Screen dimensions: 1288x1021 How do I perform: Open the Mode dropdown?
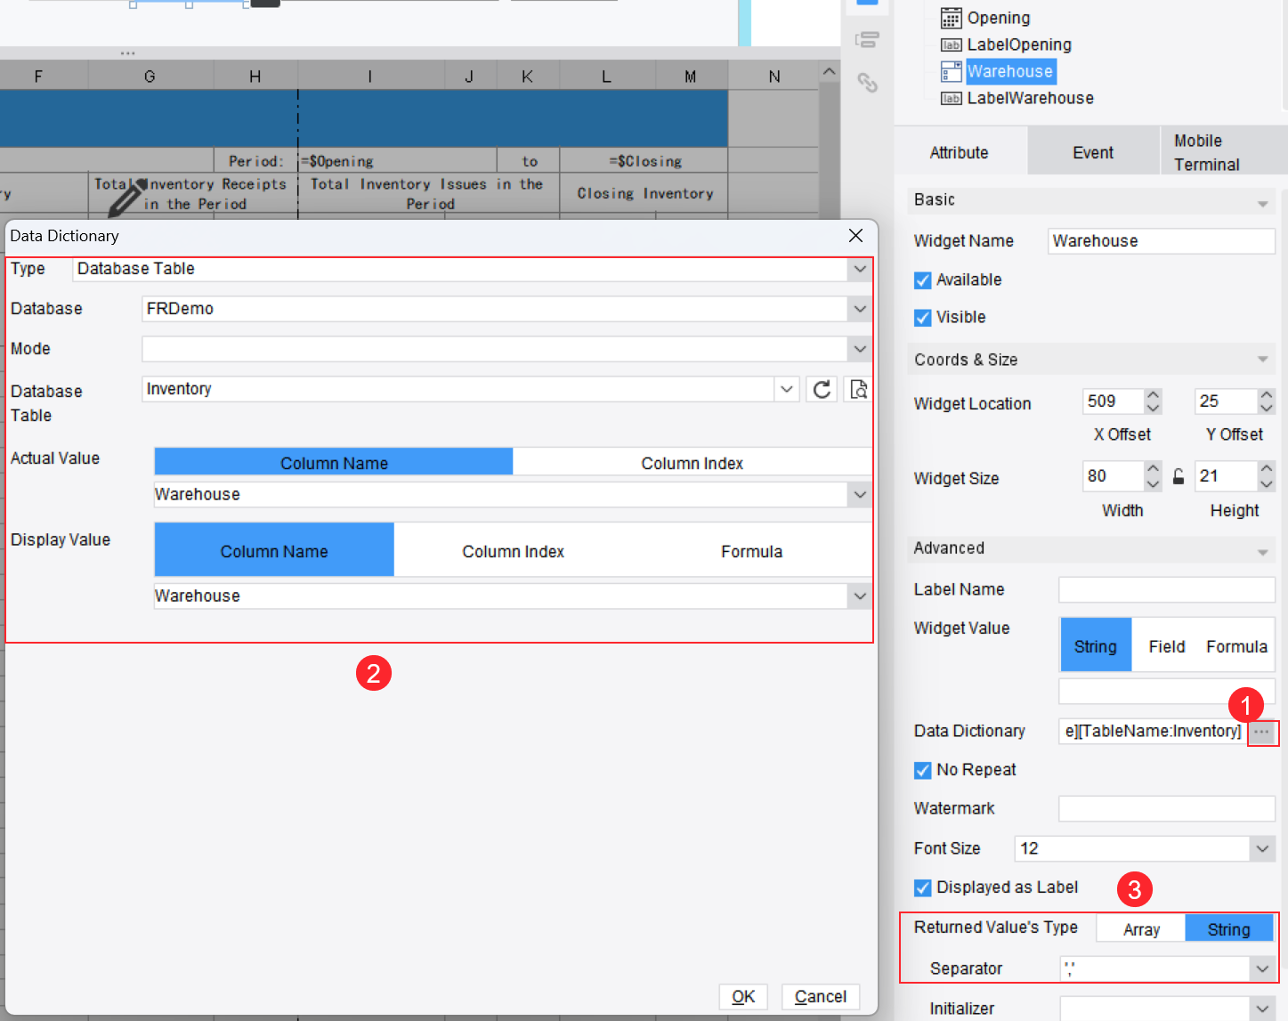[859, 349]
